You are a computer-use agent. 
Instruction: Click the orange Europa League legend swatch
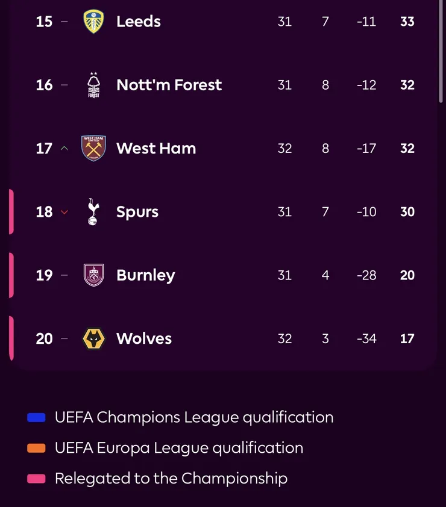[36, 448]
